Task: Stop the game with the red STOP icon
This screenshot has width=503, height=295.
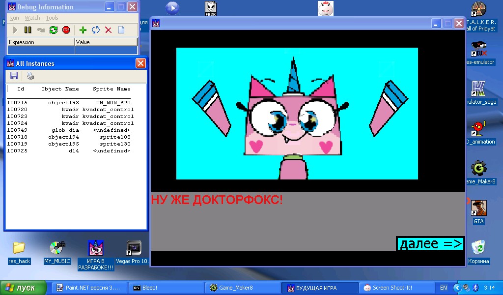Action: tap(66, 30)
